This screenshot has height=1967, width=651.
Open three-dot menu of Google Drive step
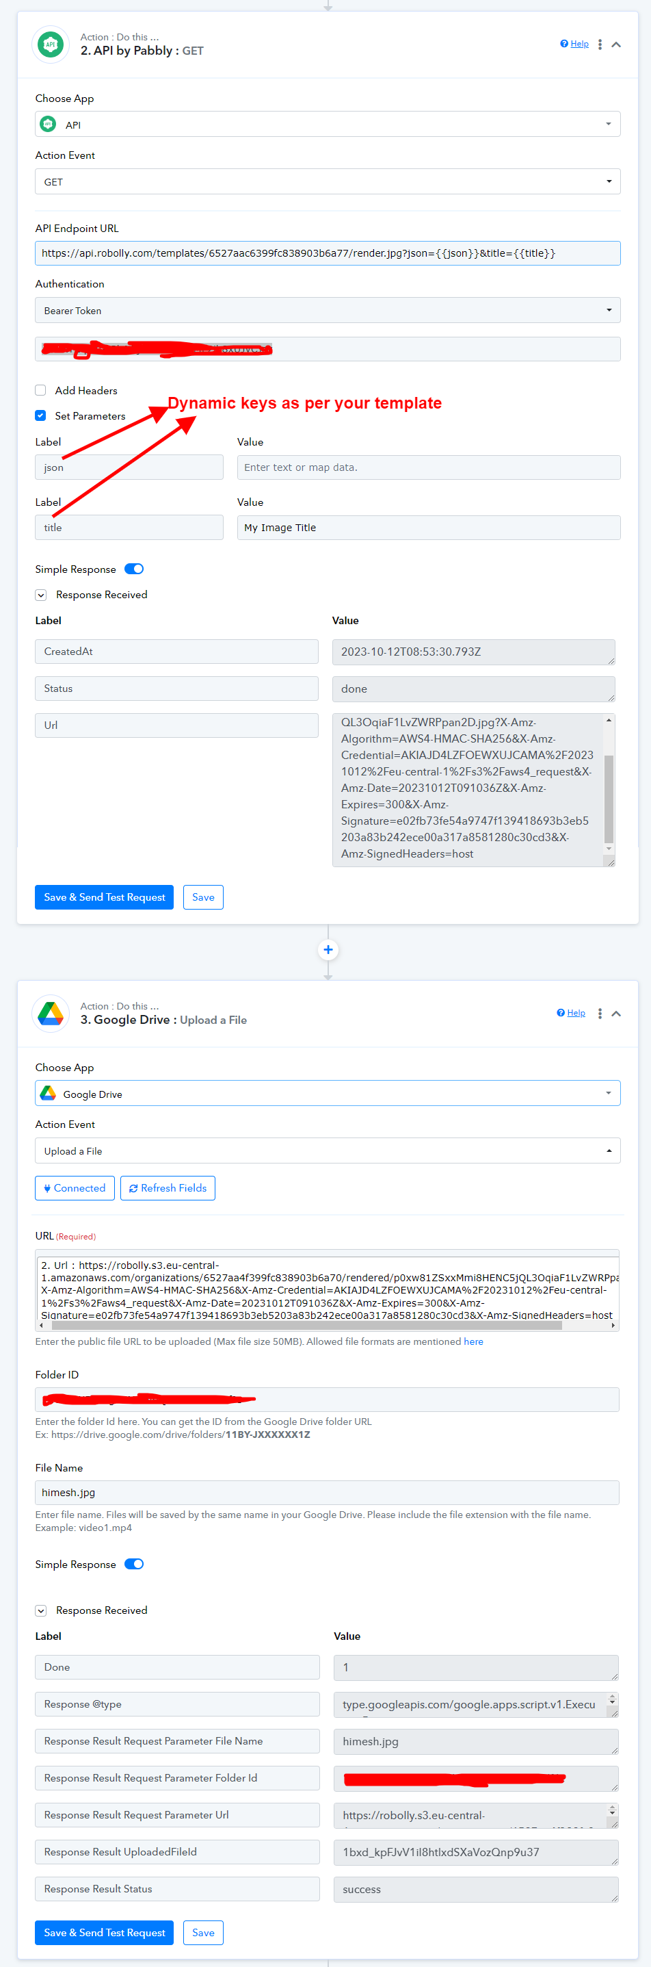[600, 1014]
